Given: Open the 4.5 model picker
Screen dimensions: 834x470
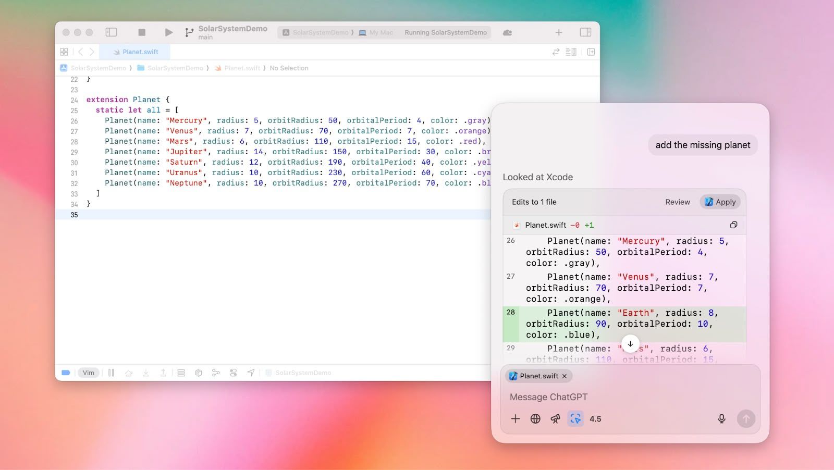Looking at the screenshot, I should click(595, 418).
